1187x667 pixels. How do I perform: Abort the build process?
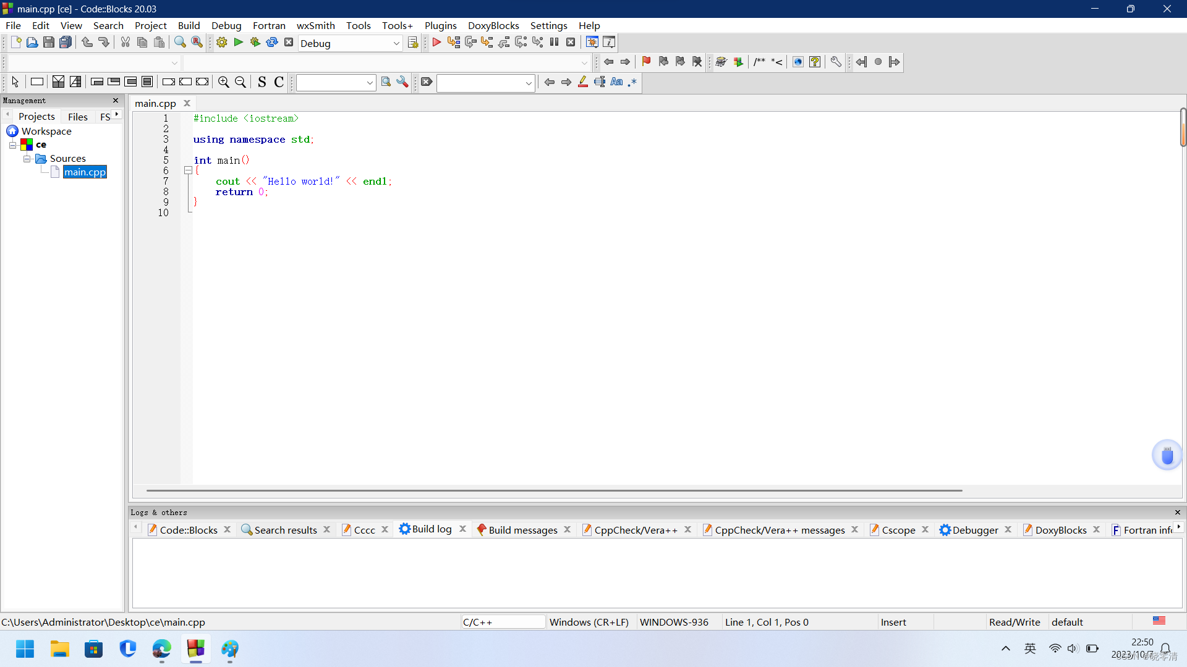coord(289,43)
